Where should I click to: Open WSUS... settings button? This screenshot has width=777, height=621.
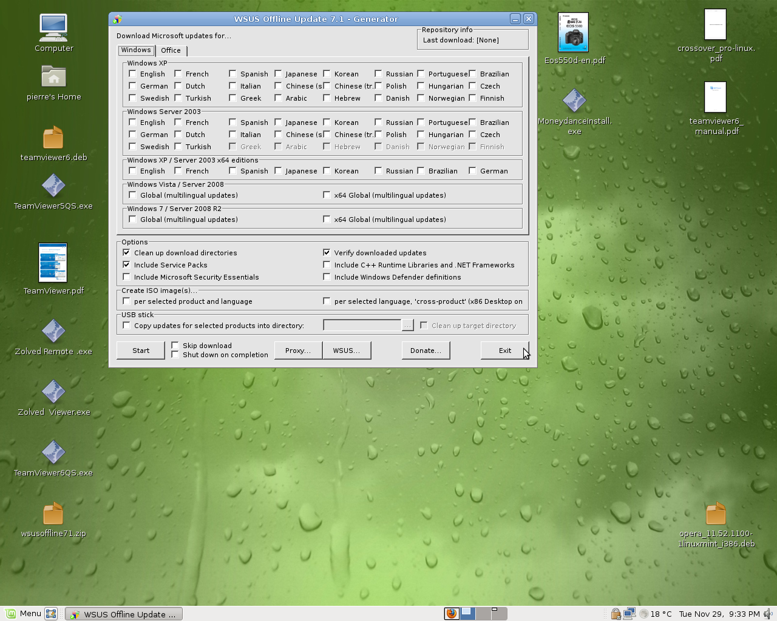[x=347, y=351]
